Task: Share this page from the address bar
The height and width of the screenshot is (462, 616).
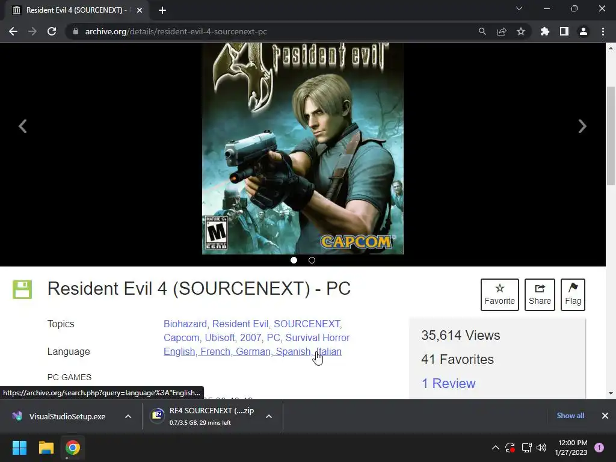Action: [502, 31]
